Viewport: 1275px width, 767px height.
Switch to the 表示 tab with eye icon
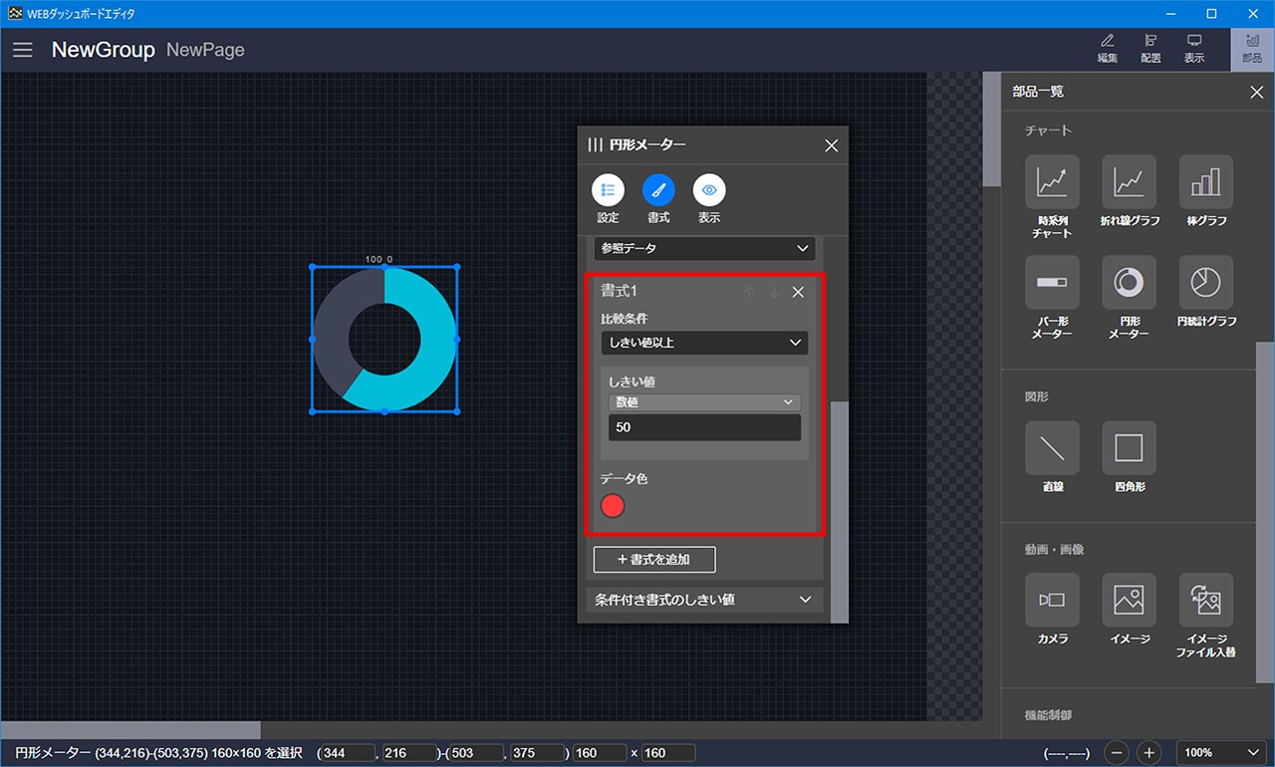coord(709,190)
